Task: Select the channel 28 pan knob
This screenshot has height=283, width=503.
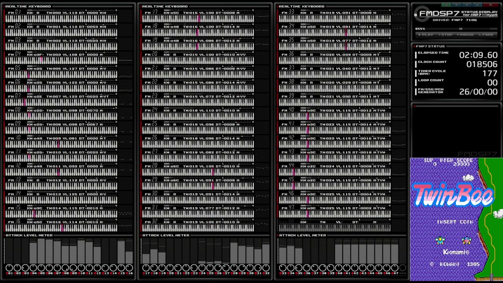Action: click(234, 268)
